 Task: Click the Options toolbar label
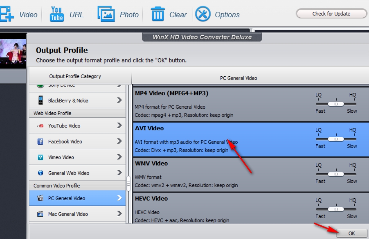pyautogui.click(x=227, y=15)
